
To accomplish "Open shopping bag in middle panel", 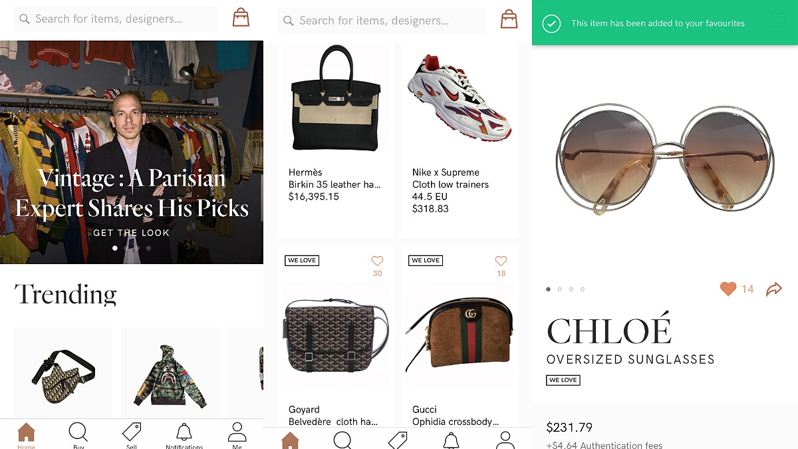I will tap(509, 19).
